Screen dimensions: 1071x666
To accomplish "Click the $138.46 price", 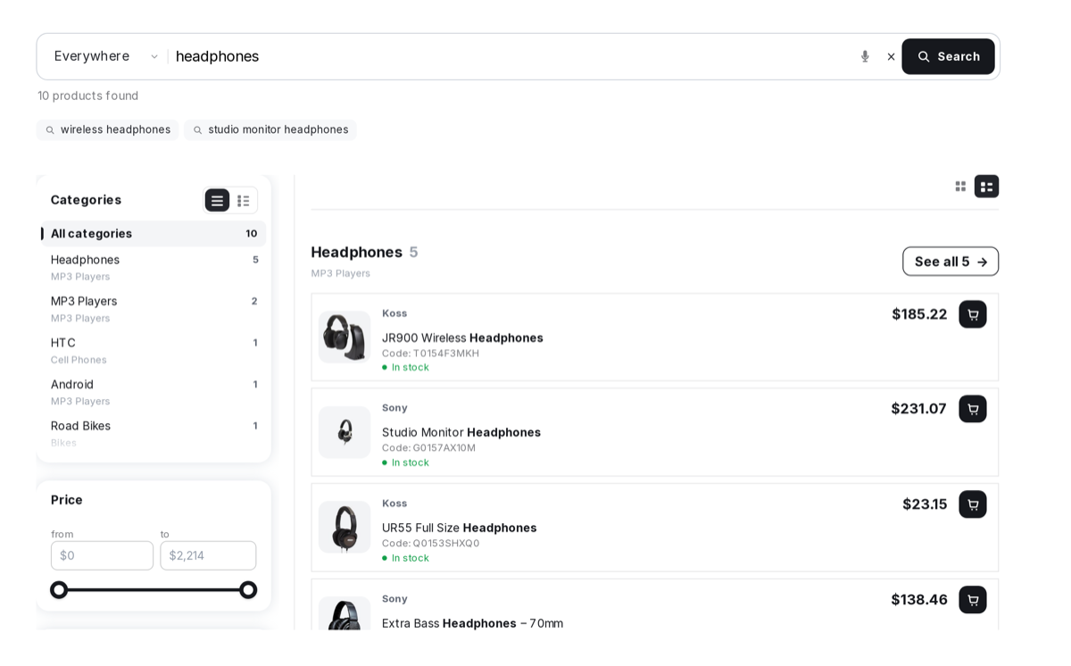I will click(x=919, y=600).
